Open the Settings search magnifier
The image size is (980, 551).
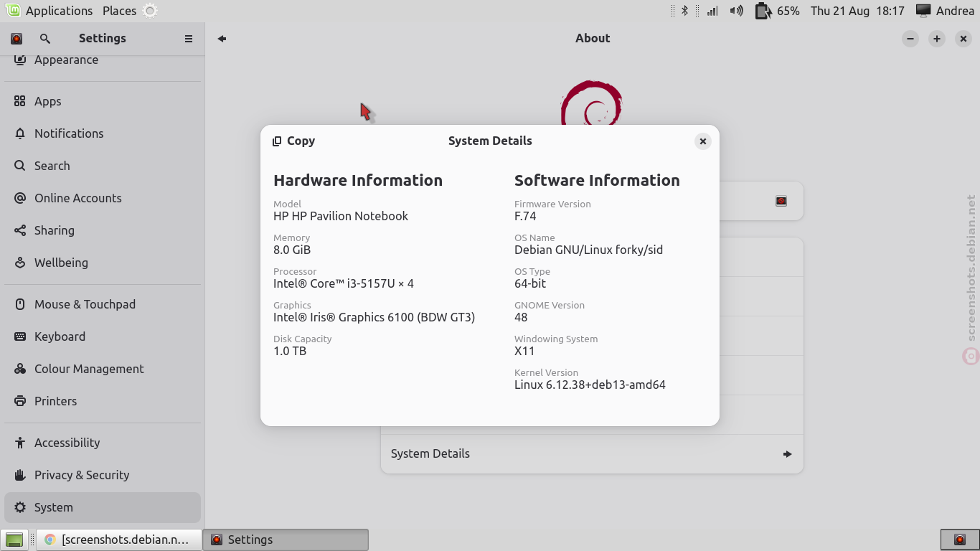tap(45, 39)
